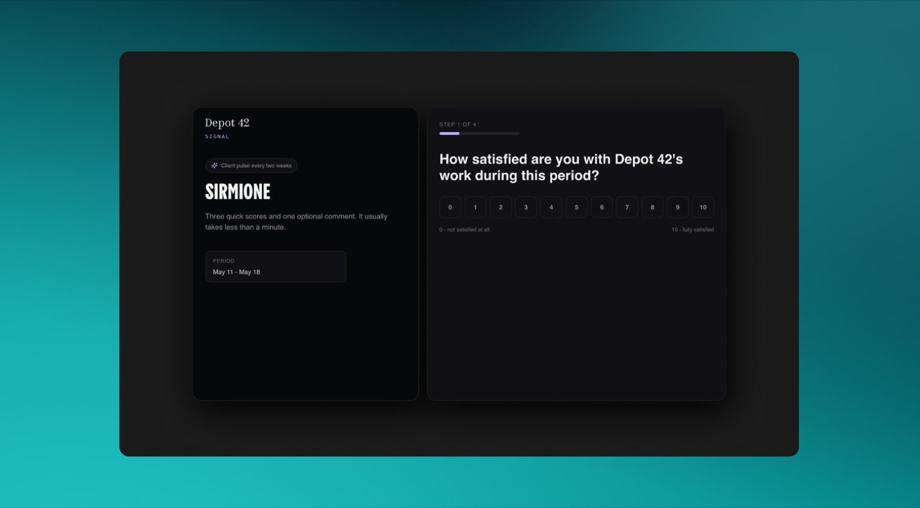
Task: Click the Client pulse every two weeks badge
Action: 251,166
